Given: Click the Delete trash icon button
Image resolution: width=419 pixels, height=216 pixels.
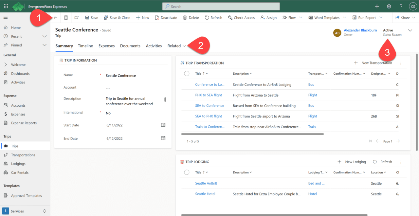Looking at the screenshot, I should (191, 18).
